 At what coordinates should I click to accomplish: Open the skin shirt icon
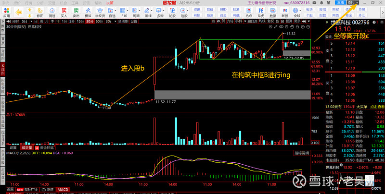[x=328, y=2]
